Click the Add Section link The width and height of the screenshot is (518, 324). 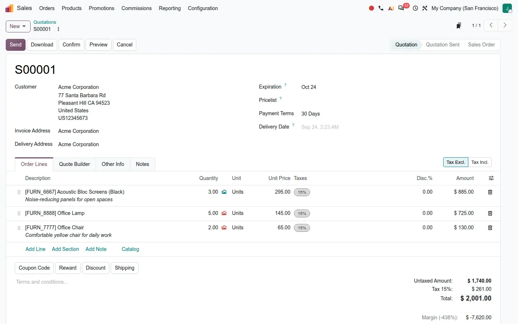click(65, 249)
